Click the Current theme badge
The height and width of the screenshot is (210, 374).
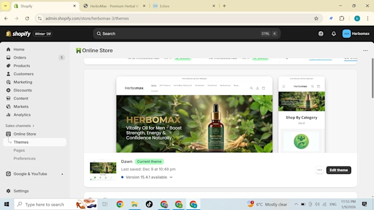click(149, 162)
